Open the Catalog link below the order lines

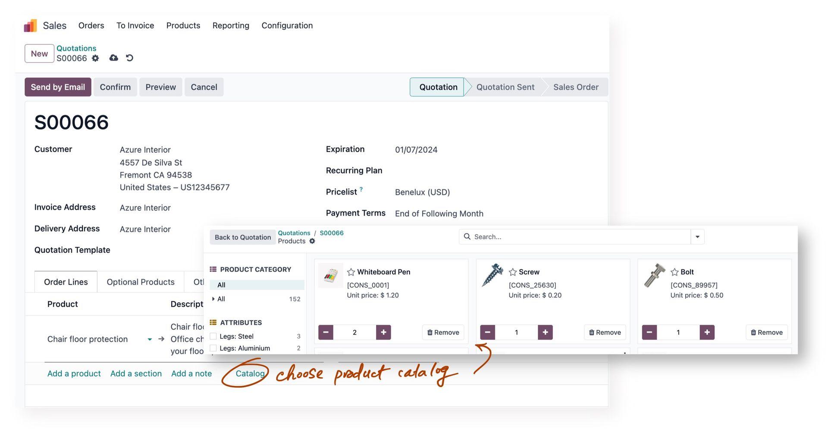tap(250, 373)
